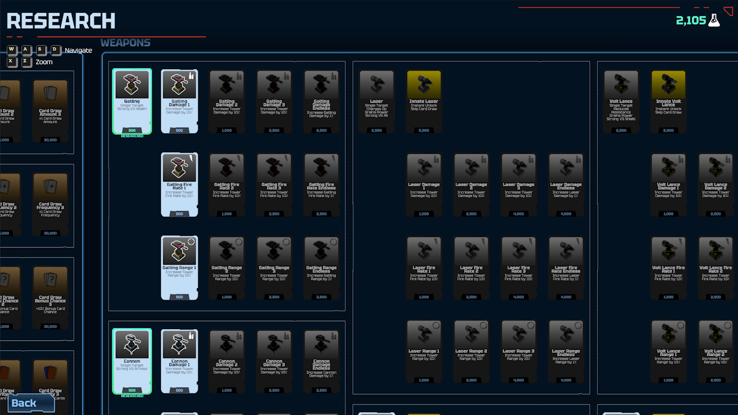Click the Z zoom key hint

(27, 62)
